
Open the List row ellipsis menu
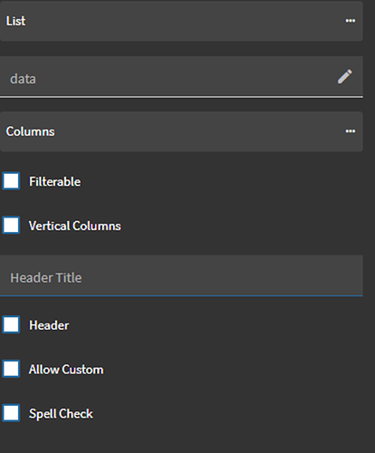351,21
